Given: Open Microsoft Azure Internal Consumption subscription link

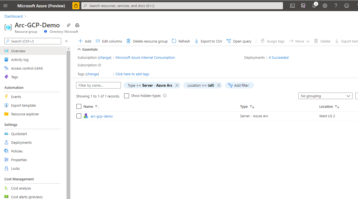Looking at the screenshot, I should [x=145, y=57].
